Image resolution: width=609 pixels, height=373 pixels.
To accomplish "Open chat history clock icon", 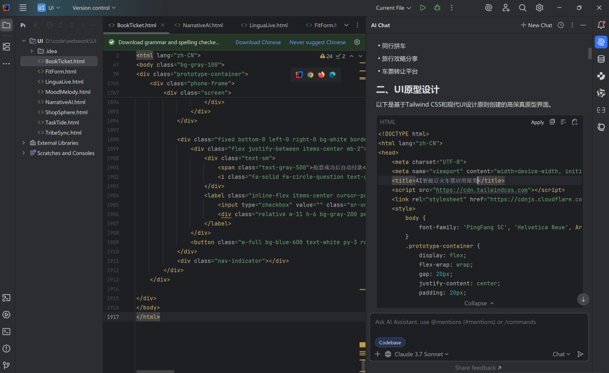I will click(561, 25).
